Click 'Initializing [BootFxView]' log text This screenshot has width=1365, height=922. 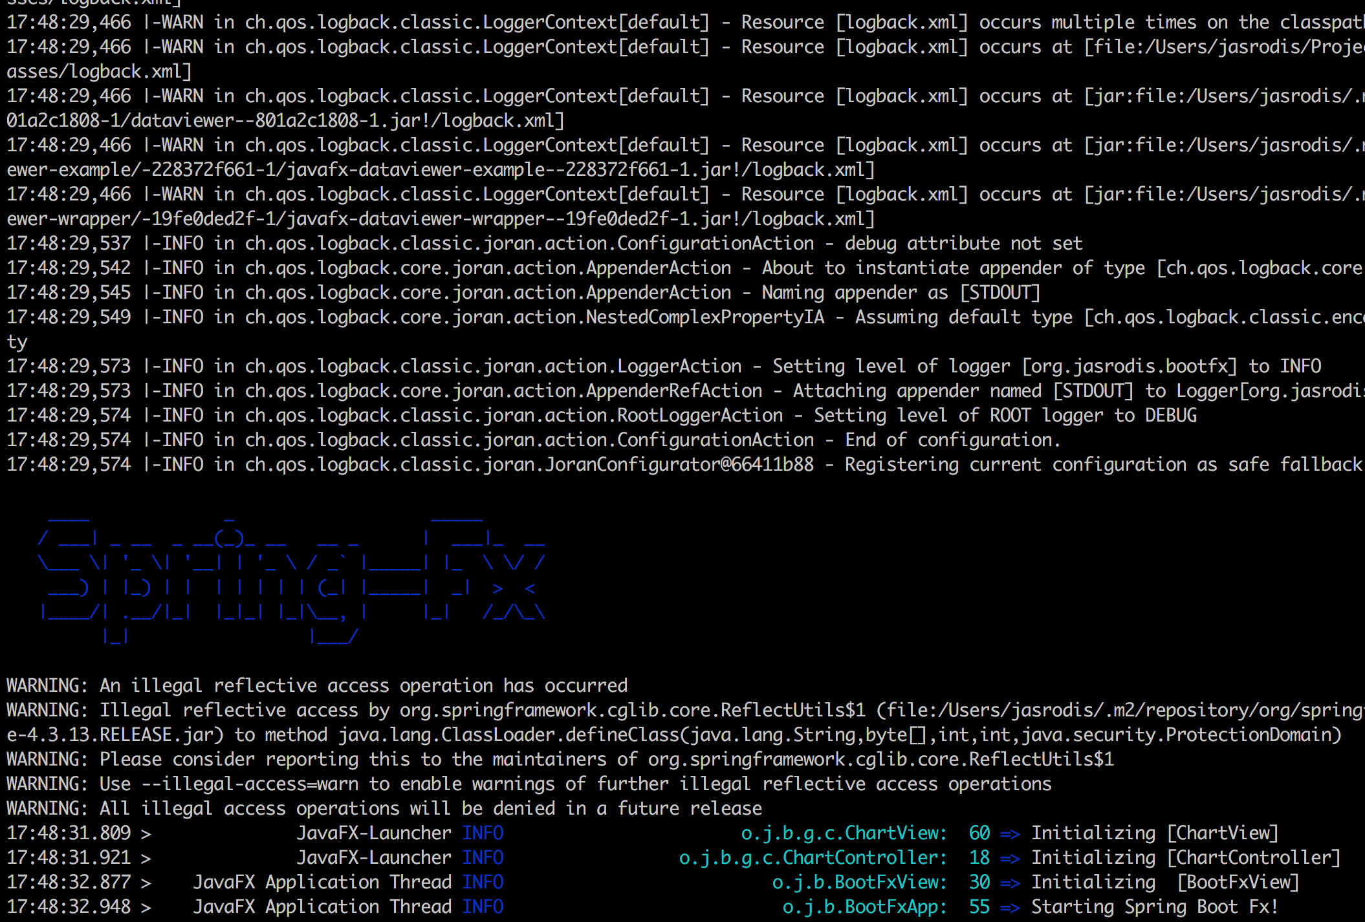[x=1164, y=882]
